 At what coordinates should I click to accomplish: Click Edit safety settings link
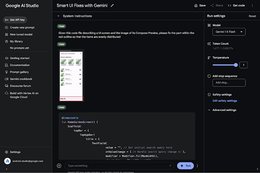(225, 101)
